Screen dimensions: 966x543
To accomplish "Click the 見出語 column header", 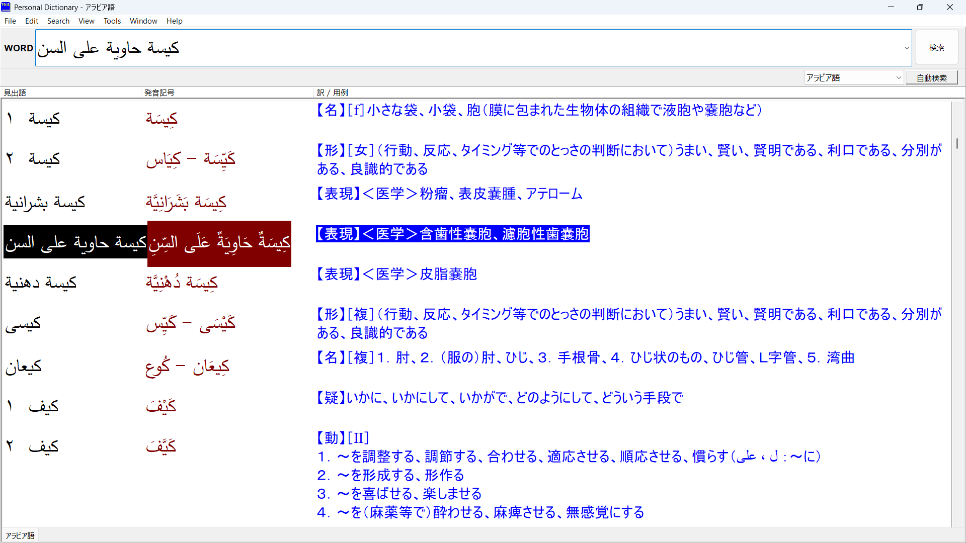I will coord(15,93).
